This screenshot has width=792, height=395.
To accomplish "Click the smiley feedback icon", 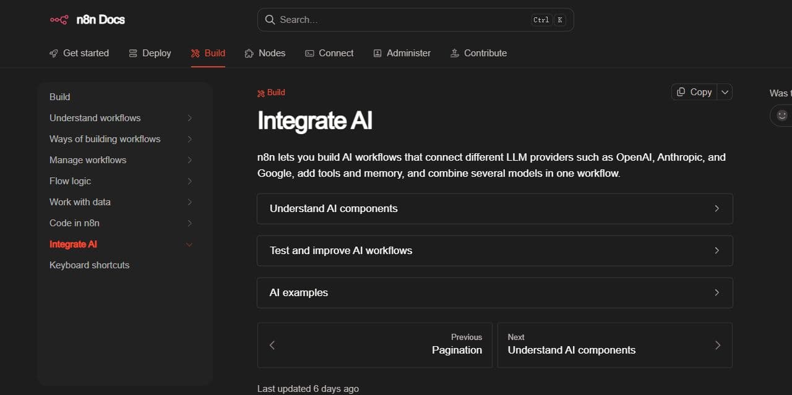I will coord(782,115).
